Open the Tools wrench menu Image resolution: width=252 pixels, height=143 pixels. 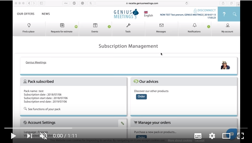tap(128, 29)
